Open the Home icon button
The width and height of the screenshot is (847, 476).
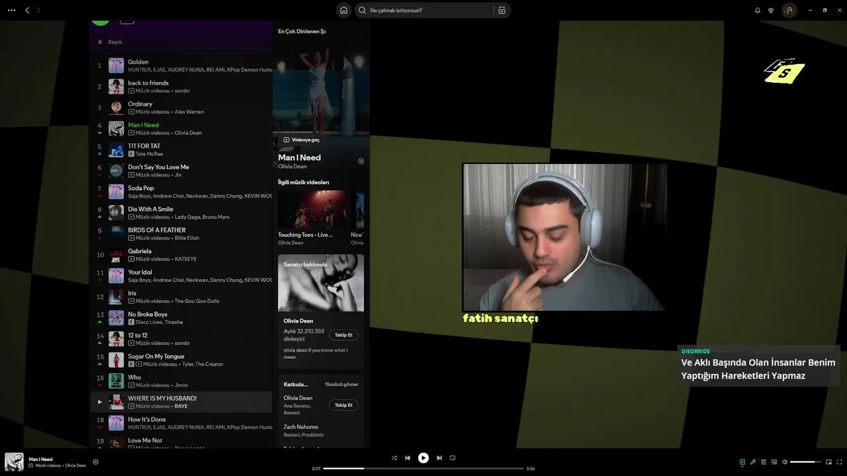(343, 10)
